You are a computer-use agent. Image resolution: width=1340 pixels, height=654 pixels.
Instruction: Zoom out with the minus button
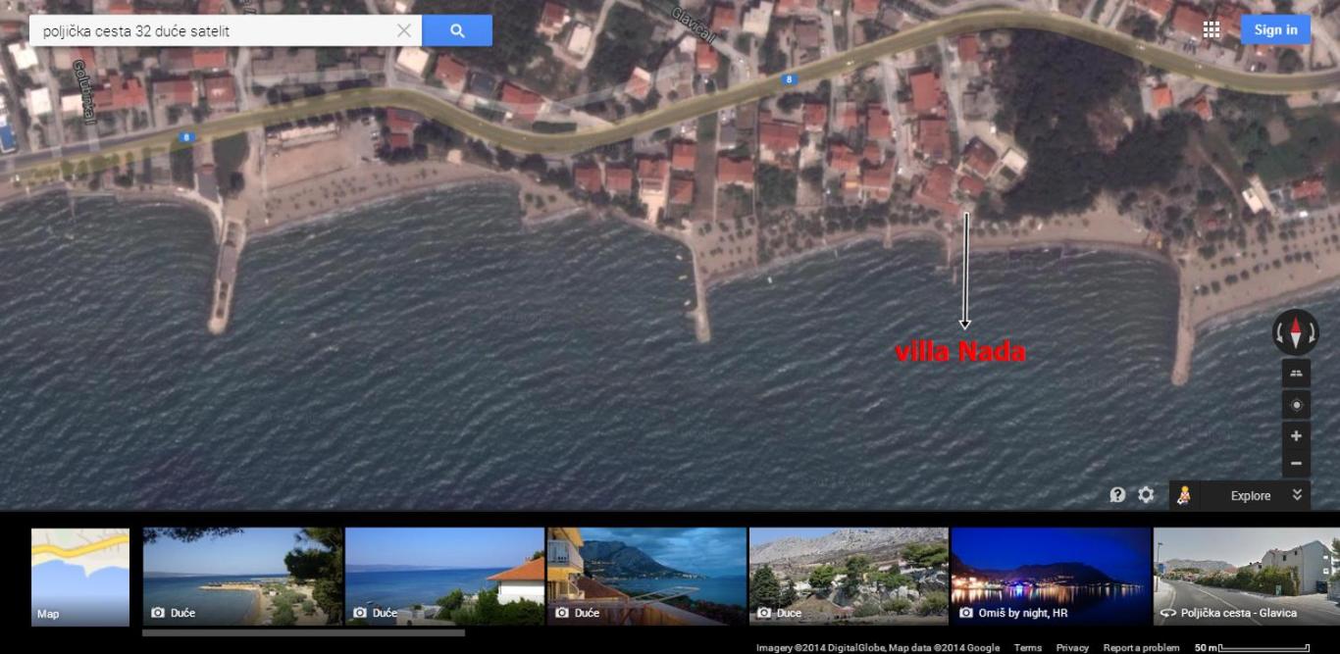click(x=1296, y=463)
